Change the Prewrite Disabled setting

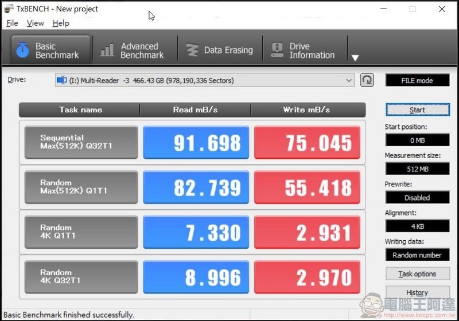pyautogui.click(x=418, y=198)
